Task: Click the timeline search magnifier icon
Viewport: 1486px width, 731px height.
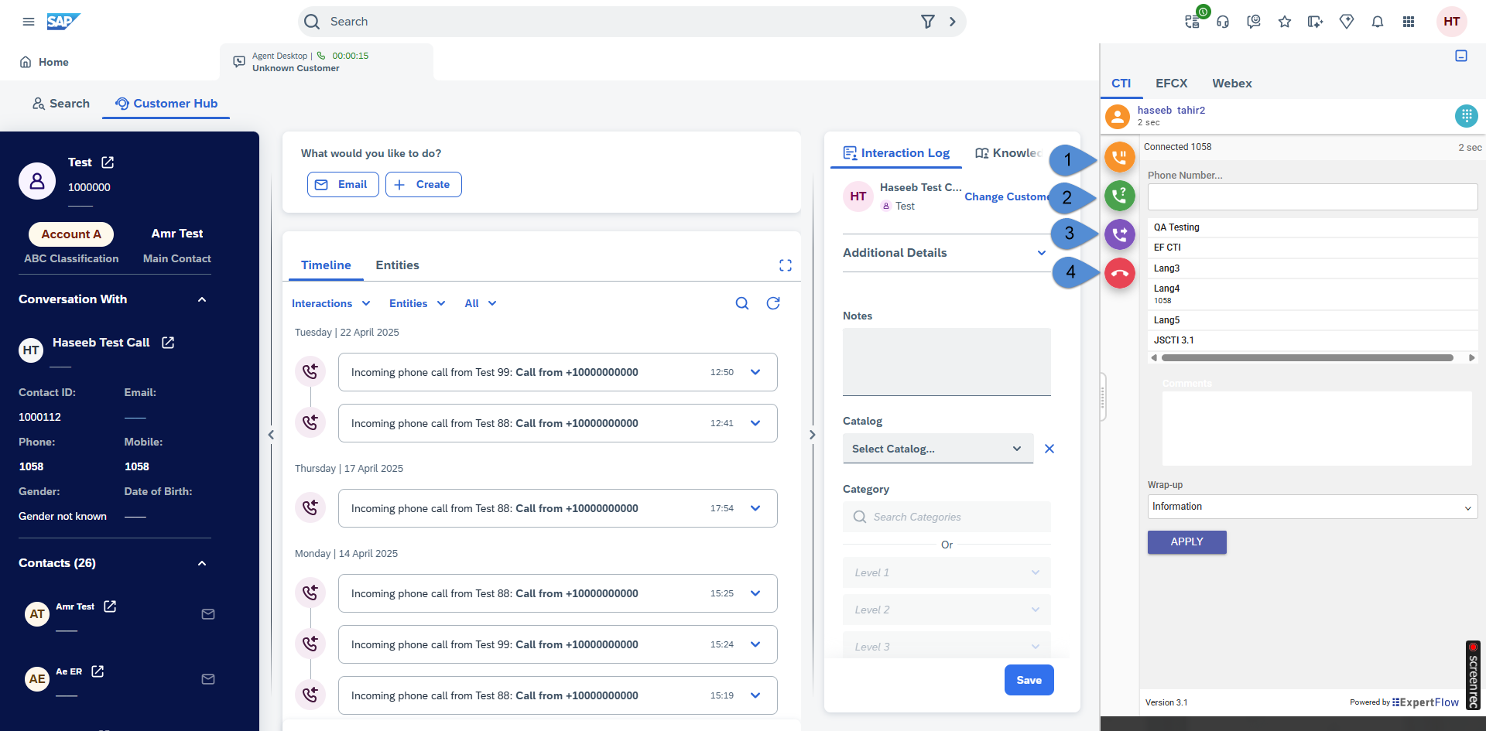Action: 741,303
